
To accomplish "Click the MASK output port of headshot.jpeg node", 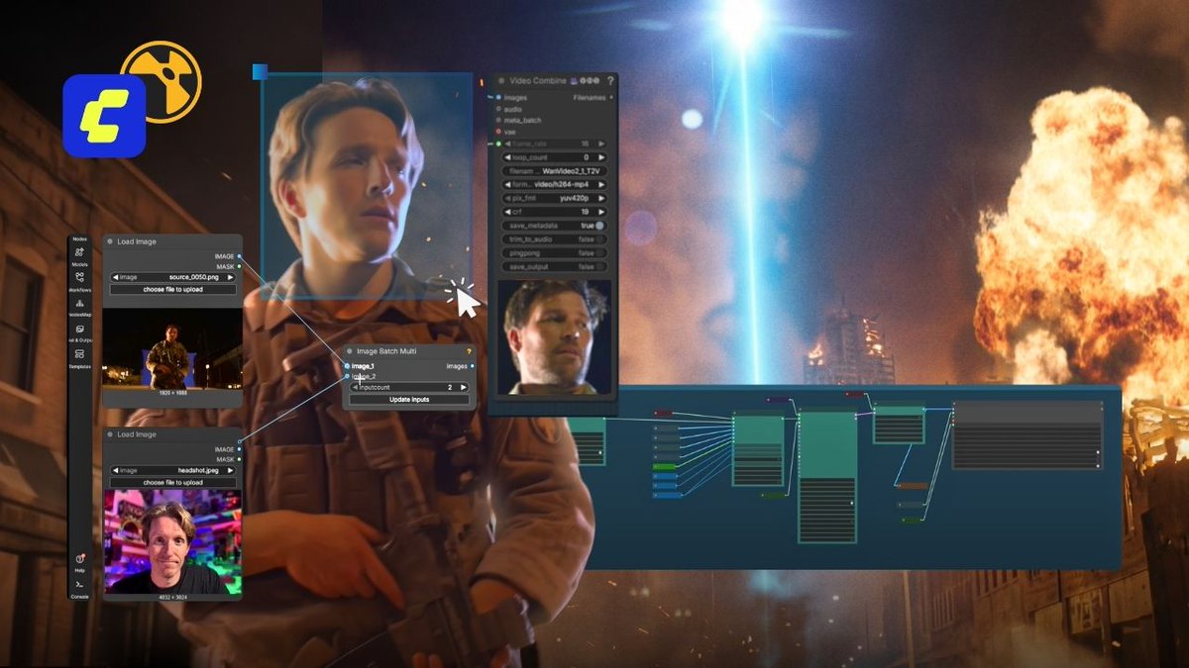I will 239,459.
